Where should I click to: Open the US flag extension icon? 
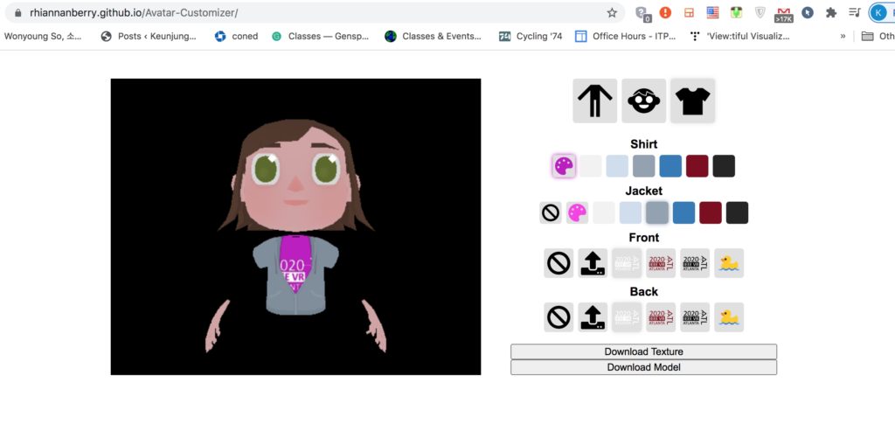pyautogui.click(x=712, y=12)
